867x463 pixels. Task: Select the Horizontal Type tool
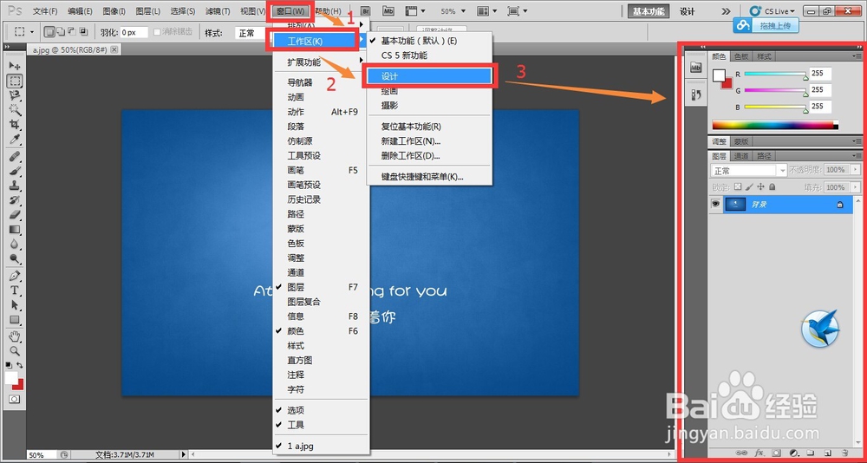[x=15, y=290]
